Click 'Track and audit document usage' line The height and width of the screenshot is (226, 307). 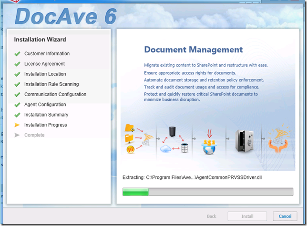pos(202,87)
